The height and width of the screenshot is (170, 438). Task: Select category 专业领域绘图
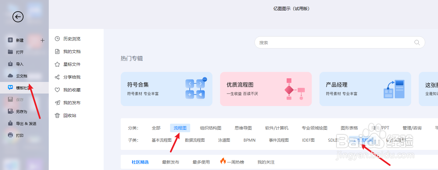coord(315,128)
